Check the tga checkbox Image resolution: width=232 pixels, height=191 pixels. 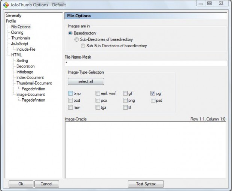tap(98, 107)
